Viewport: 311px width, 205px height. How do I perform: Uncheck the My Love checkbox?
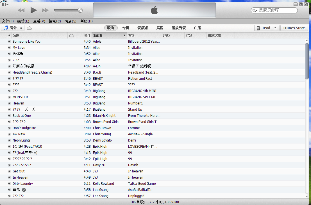coord(9,47)
